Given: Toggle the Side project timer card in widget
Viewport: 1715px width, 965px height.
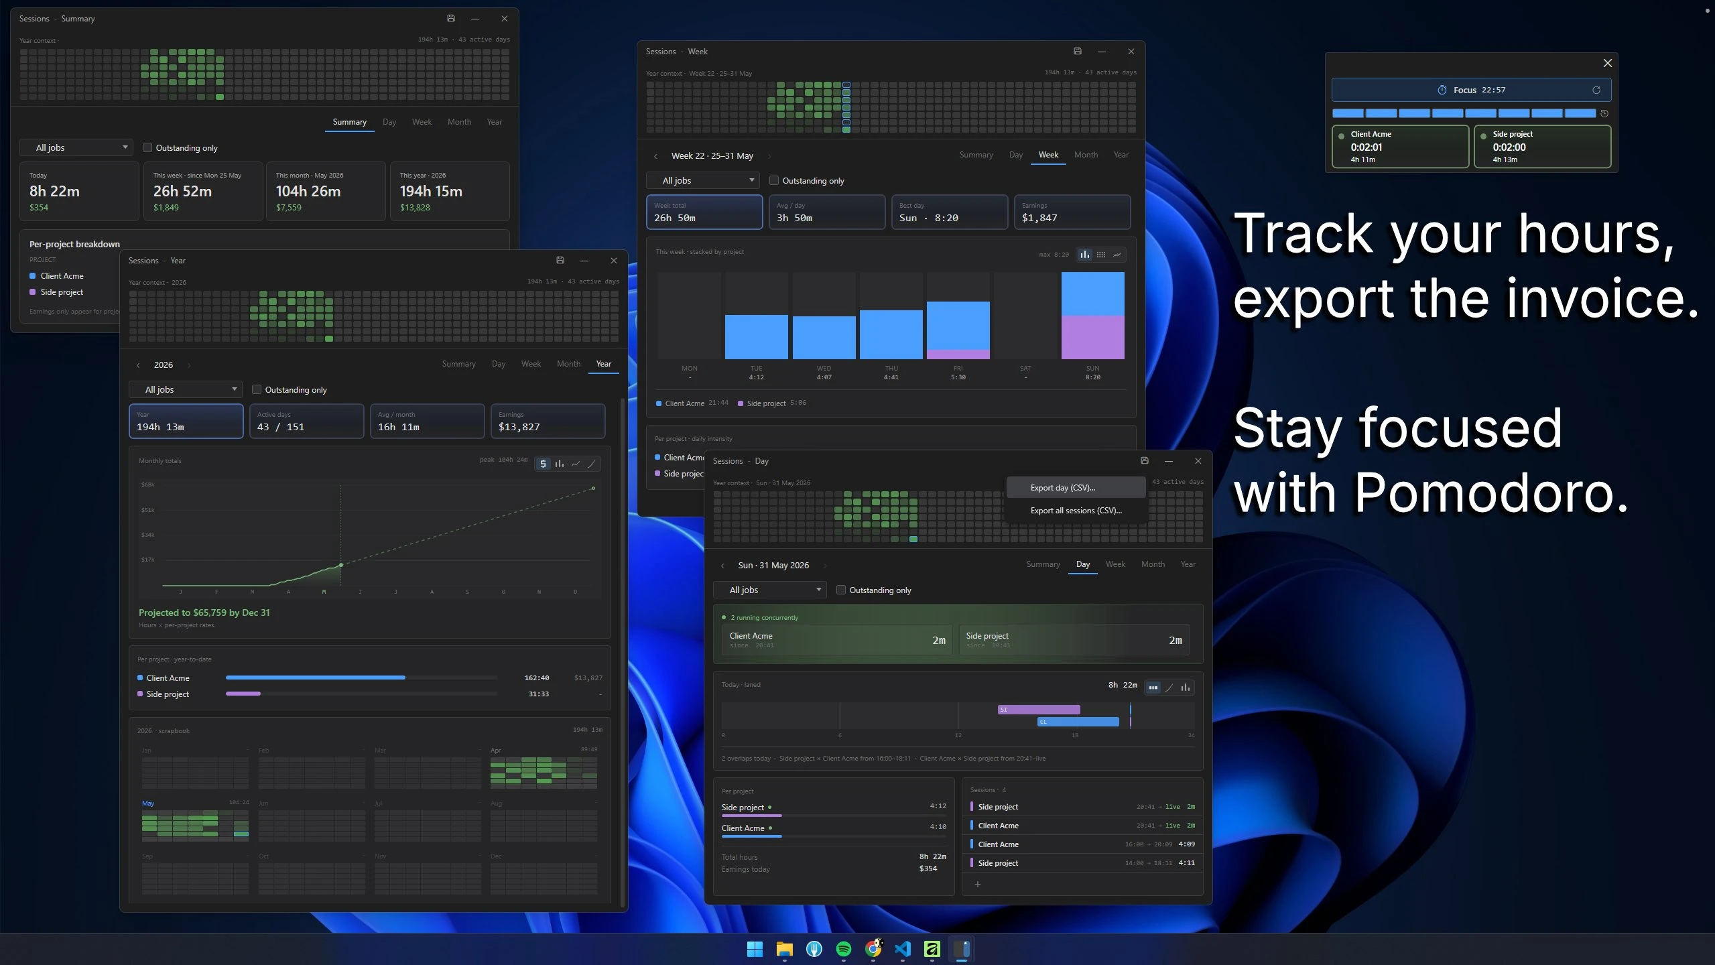Looking at the screenshot, I should (x=1542, y=146).
